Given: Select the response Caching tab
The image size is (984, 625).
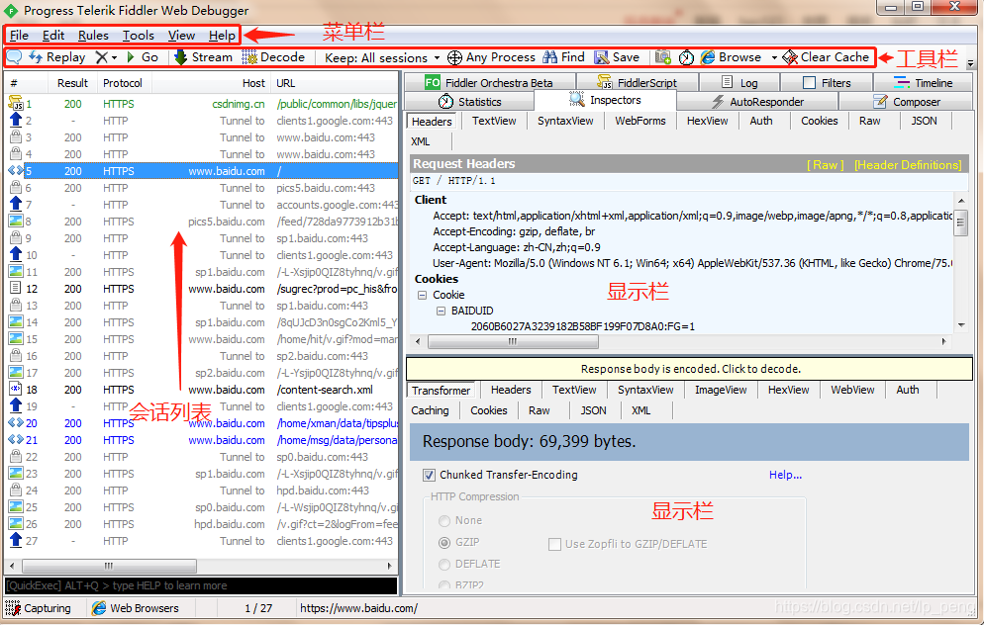Looking at the screenshot, I should 430,410.
